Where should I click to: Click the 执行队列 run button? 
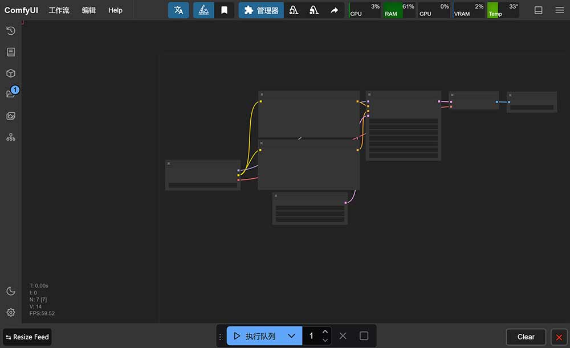(254, 336)
